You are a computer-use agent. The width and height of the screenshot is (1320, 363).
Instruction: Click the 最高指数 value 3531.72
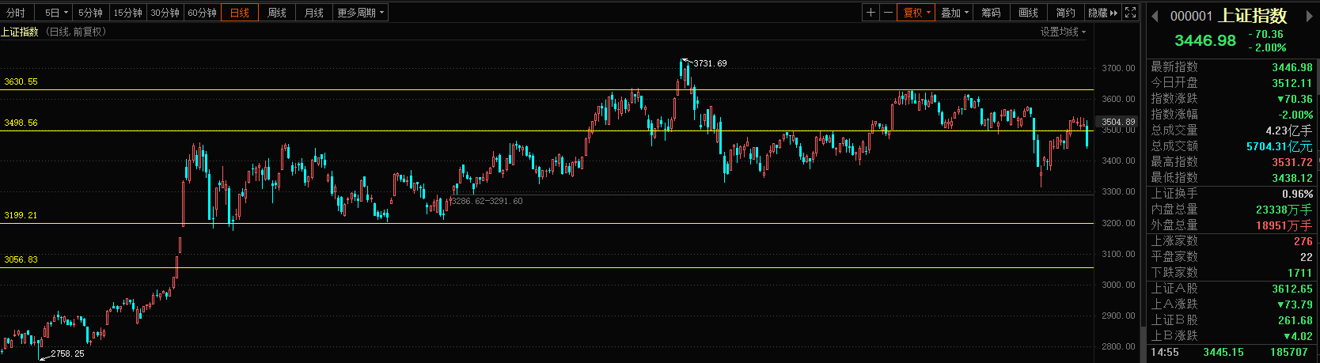1292,162
